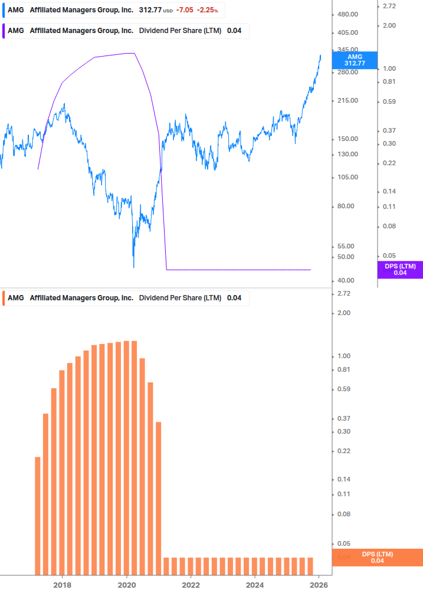Viewport: 423px width, 593px height.
Task: Click the blue AMG 312.77 price tag on the axis
Action: click(x=355, y=60)
